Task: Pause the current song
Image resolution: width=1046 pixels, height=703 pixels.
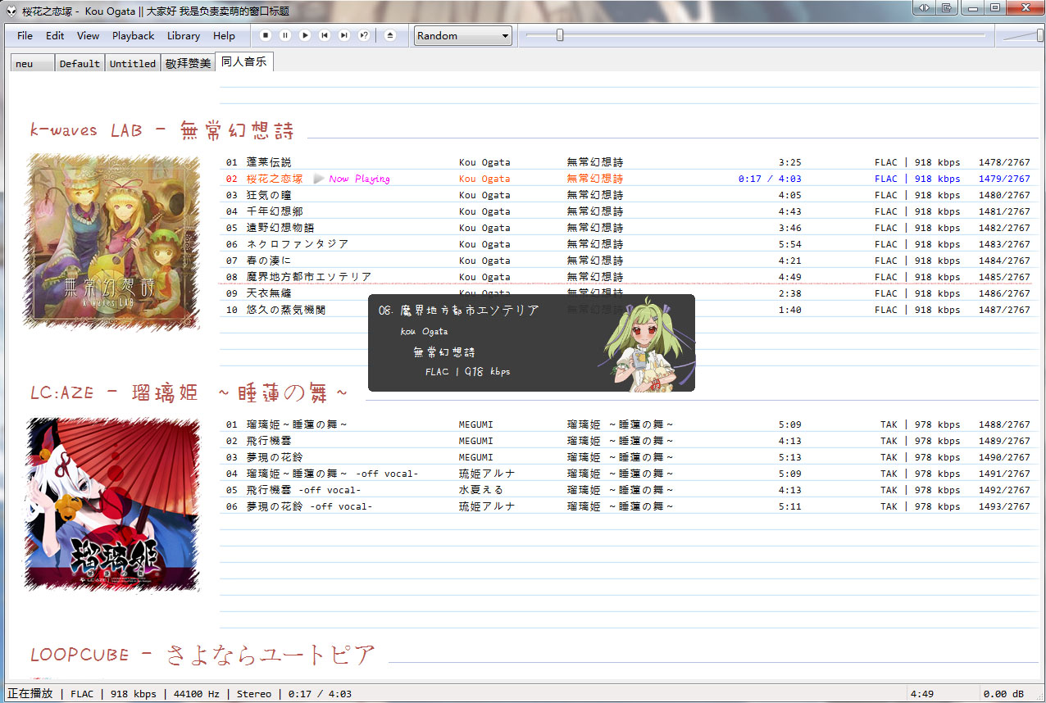Action: 285,35
